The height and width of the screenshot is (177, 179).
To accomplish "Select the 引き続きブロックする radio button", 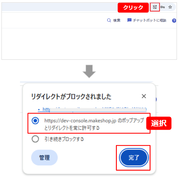I will [x=35, y=139].
